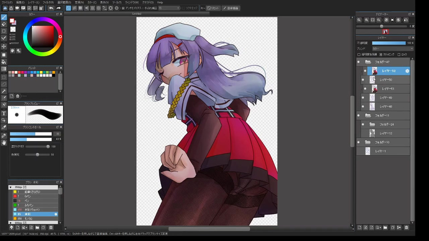Delete layer using trash icon in layer panel
This screenshot has height=241, width=429.
coord(406,227)
